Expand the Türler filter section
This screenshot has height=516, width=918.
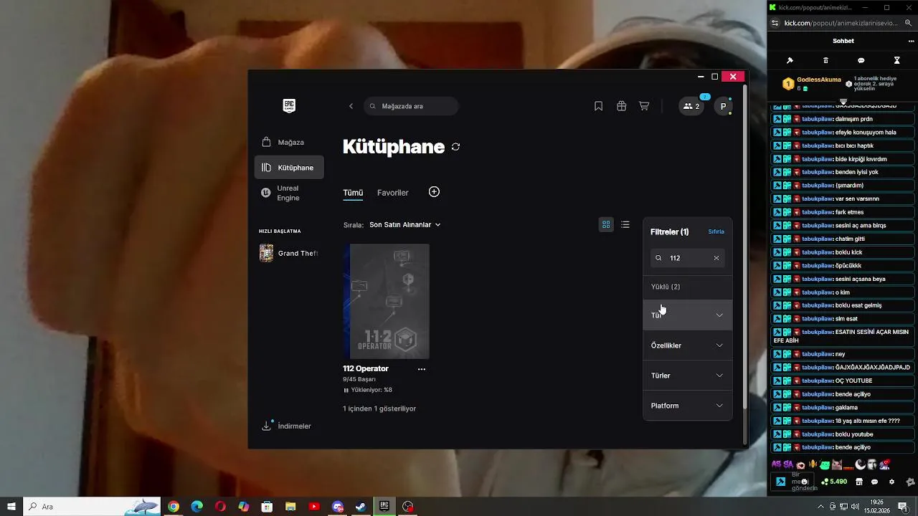click(x=687, y=376)
